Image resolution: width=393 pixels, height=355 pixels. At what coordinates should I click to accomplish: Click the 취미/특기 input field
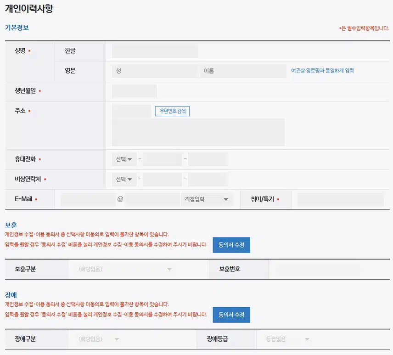(x=340, y=199)
